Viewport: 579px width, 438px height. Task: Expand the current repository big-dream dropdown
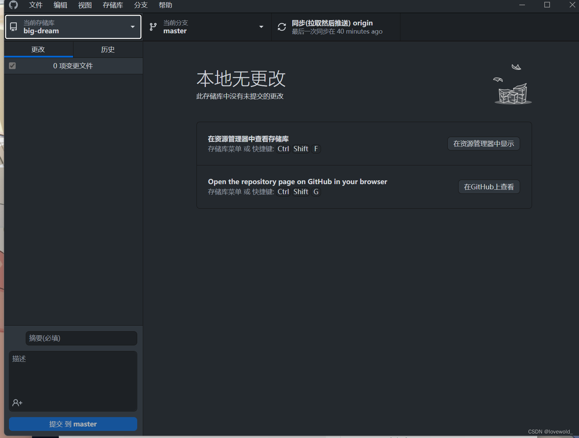coord(73,27)
